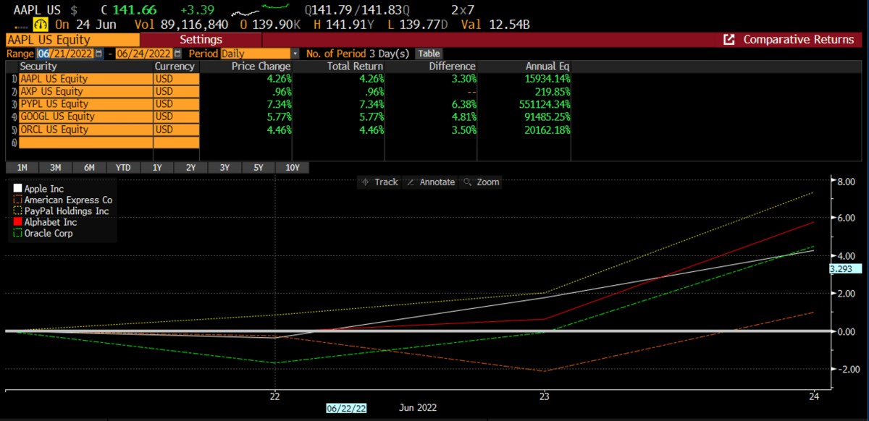Open the start date calendar picker icon

click(99, 54)
